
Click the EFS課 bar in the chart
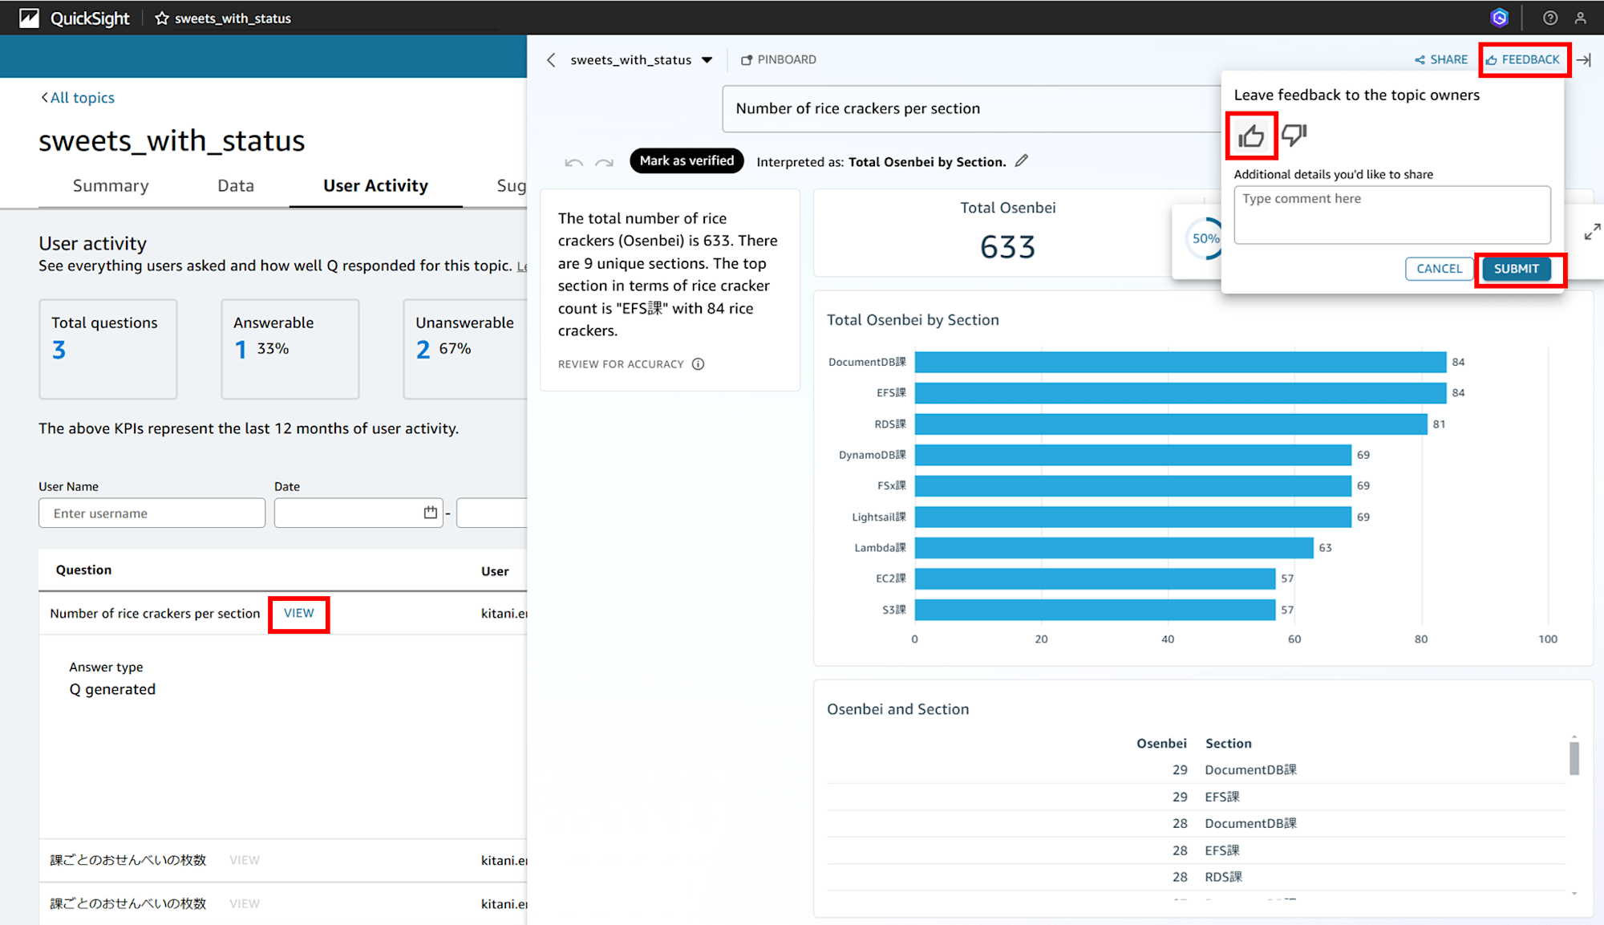pyautogui.click(x=1181, y=393)
